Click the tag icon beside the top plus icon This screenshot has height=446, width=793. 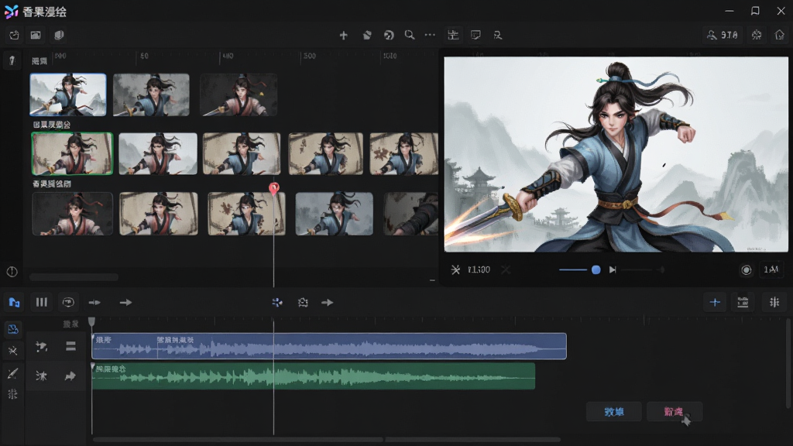tap(367, 35)
